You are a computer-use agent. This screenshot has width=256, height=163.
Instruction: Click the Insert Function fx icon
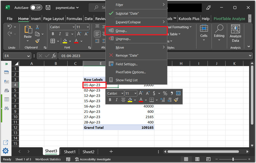tap(54, 56)
